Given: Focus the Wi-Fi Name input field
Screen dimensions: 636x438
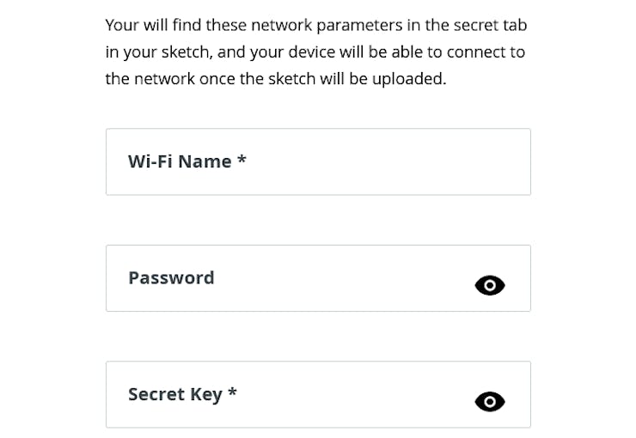Looking at the screenshot, I should click(x=318, y=162).
